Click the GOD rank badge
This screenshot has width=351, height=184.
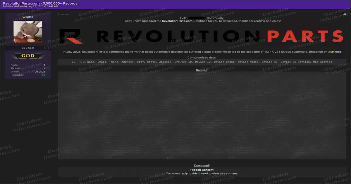28,55
